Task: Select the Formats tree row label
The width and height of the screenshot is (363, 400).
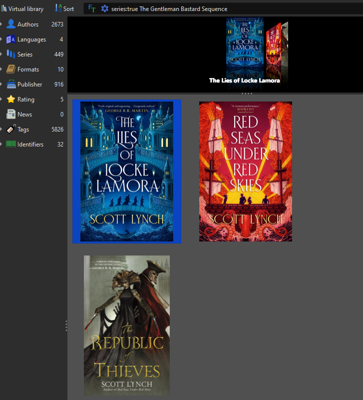Action: pyautogui.click(x=28, y=69)
